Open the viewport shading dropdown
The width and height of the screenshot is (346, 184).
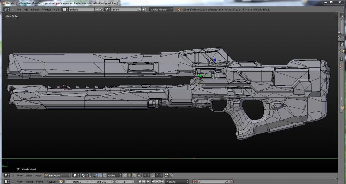76,176
